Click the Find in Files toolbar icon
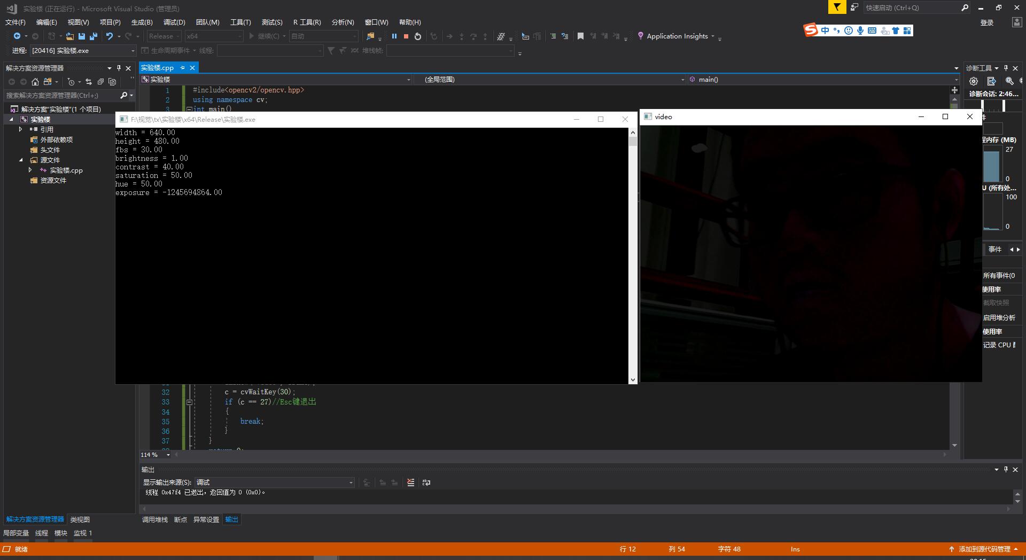This screenshot has height=560, width=1026. coord(370,36)
